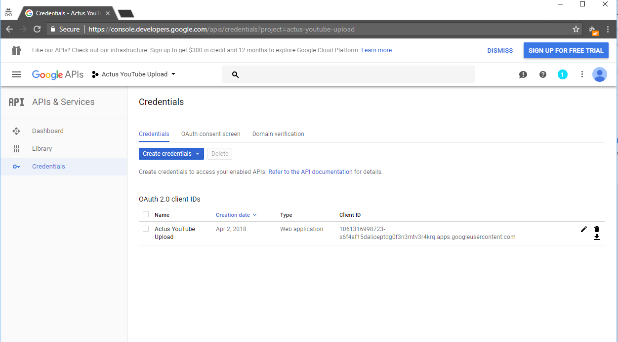Click the gift icon in promo banner
Screen dimensions: 618x342
pyautogui.click(x=16, y=50)
